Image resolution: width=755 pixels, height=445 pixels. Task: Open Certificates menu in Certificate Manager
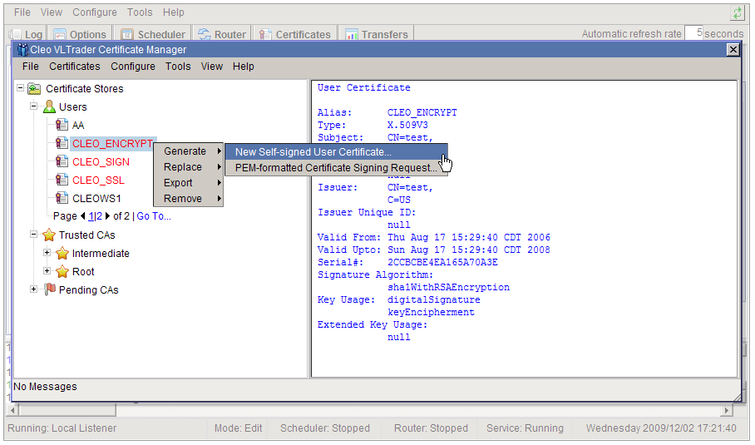74,67
